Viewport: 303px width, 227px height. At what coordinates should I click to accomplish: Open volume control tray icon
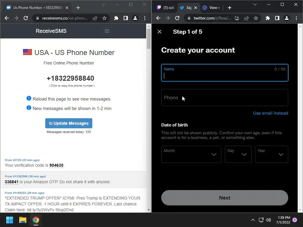pyautogui.click(x=268, y=220)
